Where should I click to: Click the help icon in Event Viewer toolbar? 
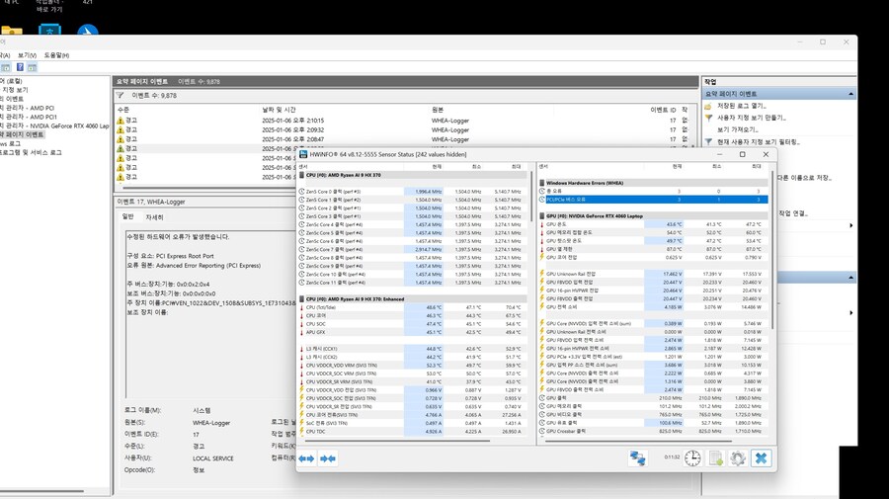tap(21, 67)
